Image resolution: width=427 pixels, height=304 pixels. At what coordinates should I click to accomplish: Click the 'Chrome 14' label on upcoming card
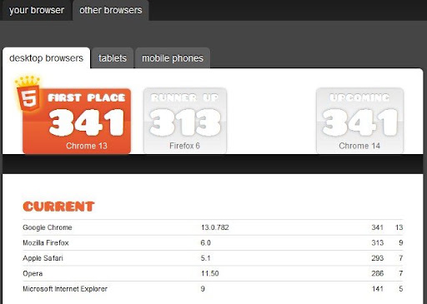(x=359, y=146)
